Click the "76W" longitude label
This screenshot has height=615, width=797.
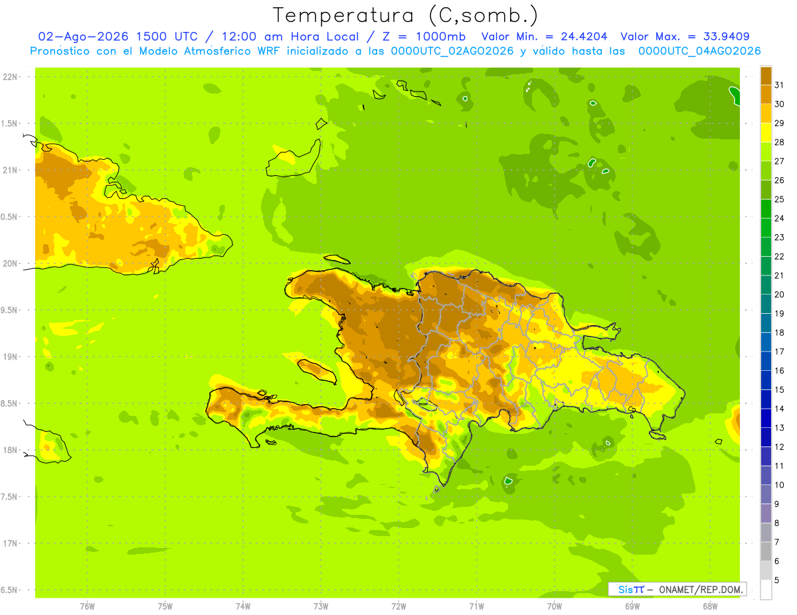(87, 606)
